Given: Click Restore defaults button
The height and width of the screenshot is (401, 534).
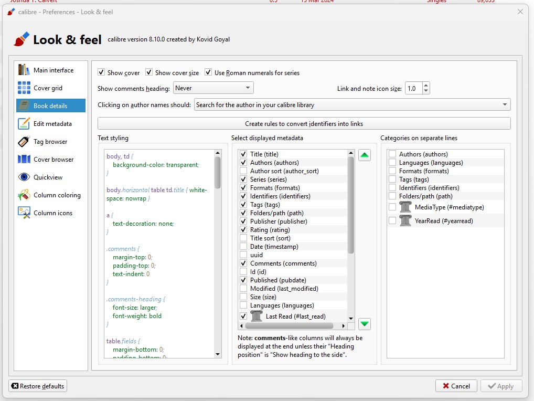Looking at the screenshot, I should pos(37,386).
